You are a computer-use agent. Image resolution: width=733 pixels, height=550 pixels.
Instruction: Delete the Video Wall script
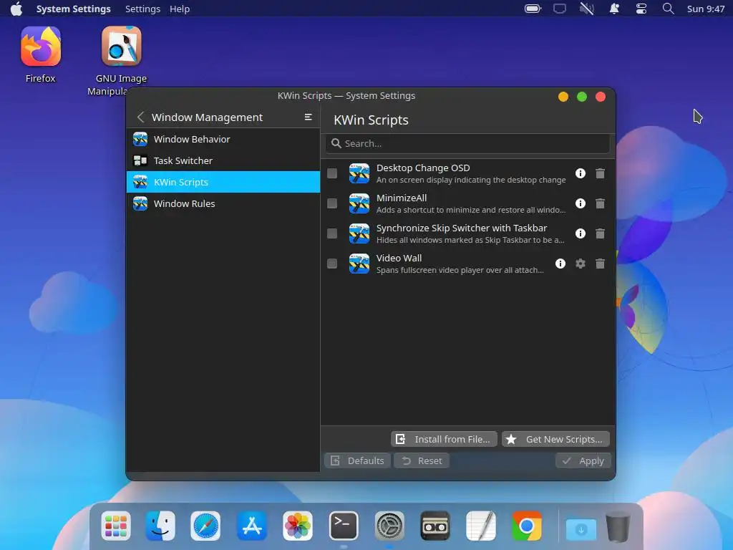point(601,264)
